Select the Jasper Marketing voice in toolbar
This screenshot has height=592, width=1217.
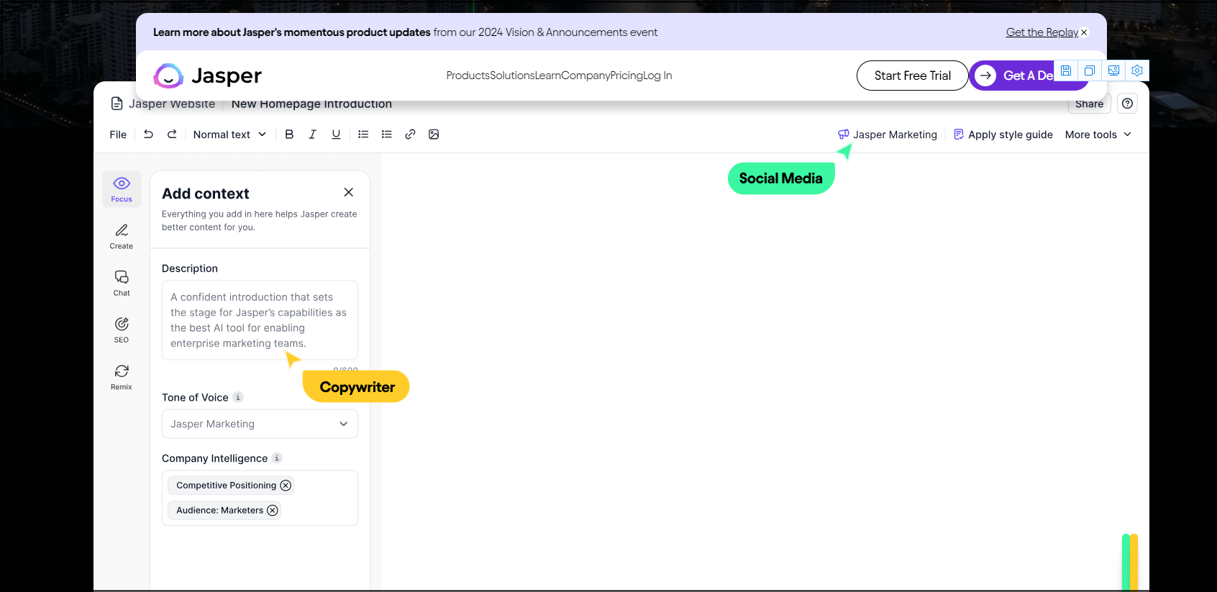[x=895, y=135]
